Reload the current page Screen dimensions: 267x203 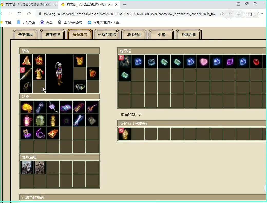click(20, 14)
